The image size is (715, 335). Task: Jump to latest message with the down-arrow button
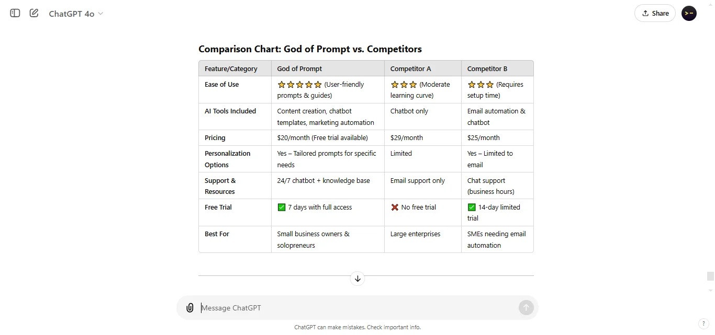pos(357,278)
